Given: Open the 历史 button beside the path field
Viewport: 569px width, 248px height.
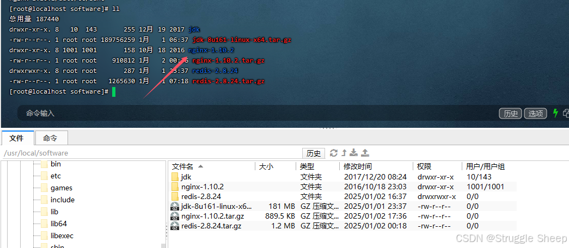Looking at the screenshot, I should [313, 153].
